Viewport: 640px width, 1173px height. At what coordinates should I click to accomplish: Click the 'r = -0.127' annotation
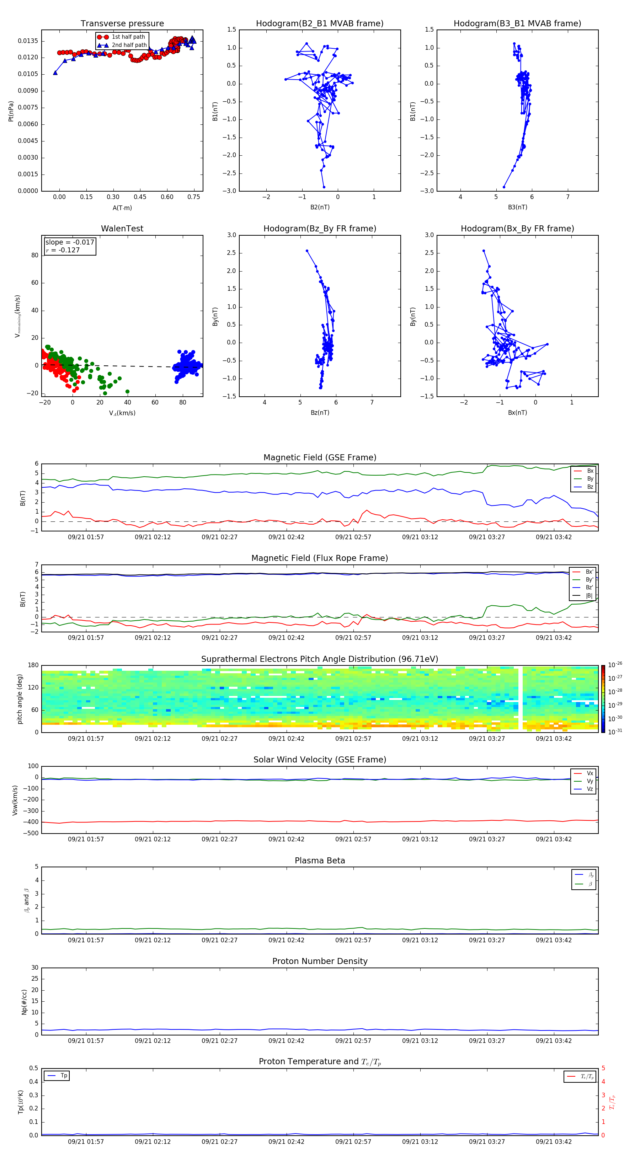point(63,250)
